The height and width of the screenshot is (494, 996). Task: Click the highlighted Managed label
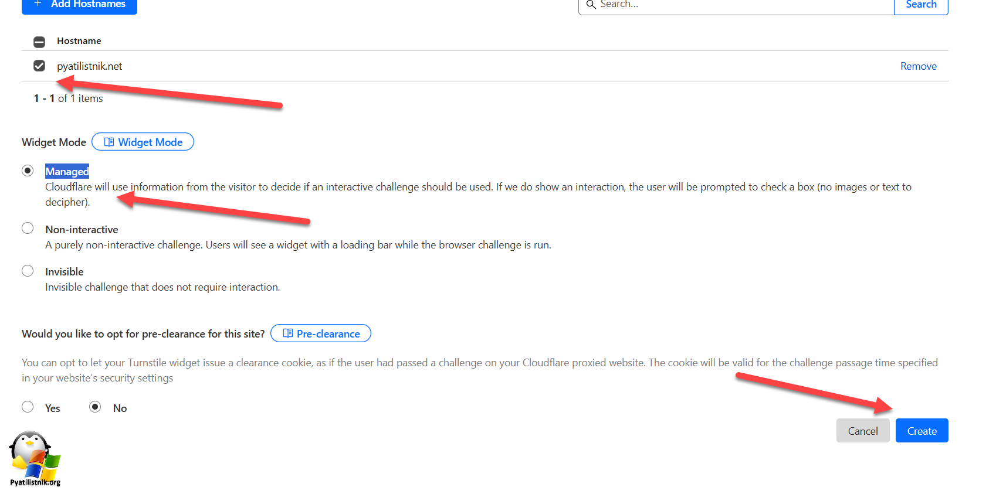click(x=67, y=171)
